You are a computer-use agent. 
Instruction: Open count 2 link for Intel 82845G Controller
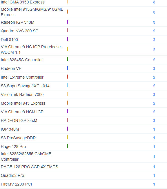click(x=154, y=60)
